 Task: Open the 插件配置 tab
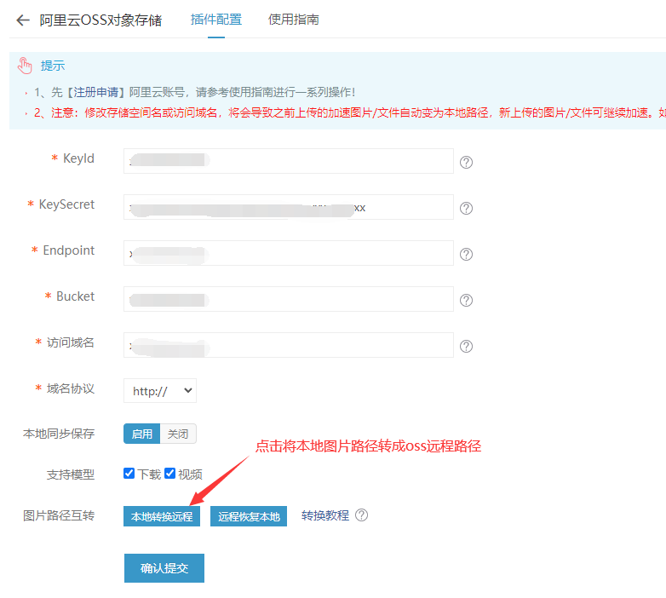click(x=216, y=20)
